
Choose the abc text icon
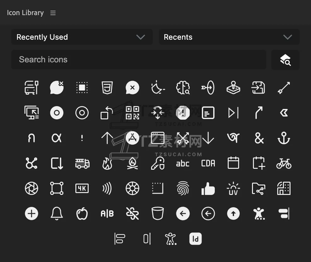click(183, 164)
